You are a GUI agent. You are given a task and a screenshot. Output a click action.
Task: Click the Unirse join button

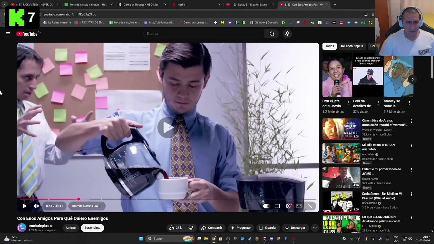click(71, 228)
